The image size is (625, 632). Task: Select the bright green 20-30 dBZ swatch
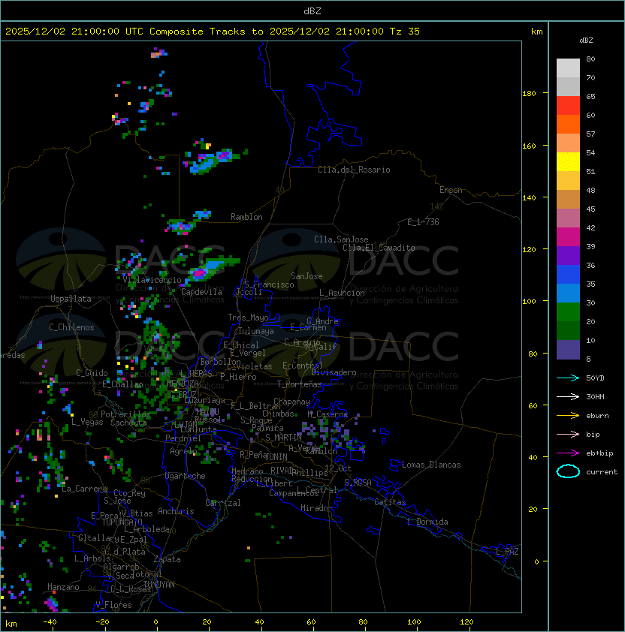568,312
